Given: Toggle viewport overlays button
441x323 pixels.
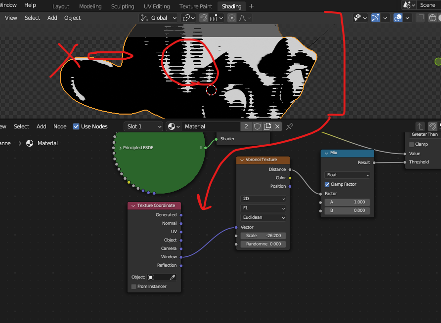Looking at the screenshot, I should (397, 18).
